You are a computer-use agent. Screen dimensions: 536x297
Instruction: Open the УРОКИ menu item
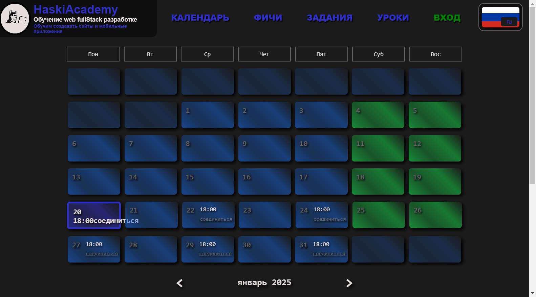(x=393, y=18)
